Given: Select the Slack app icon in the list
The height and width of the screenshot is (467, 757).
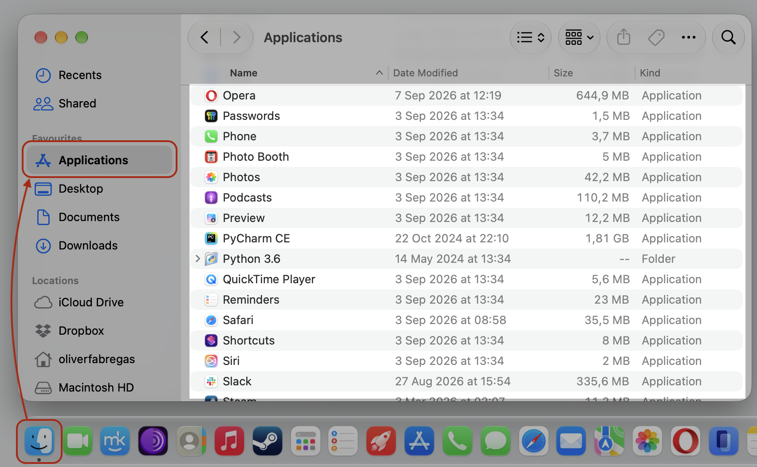Looking at the screenshot, I should click(211, 381).
